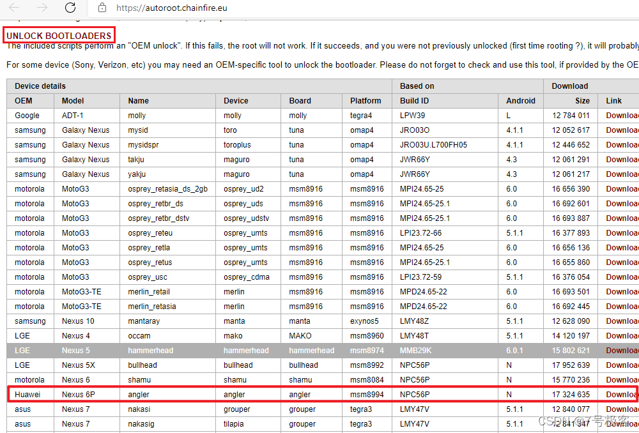
Task: Download the osprey_retasia_ds_2gb package
Action: tap(622, 188)
